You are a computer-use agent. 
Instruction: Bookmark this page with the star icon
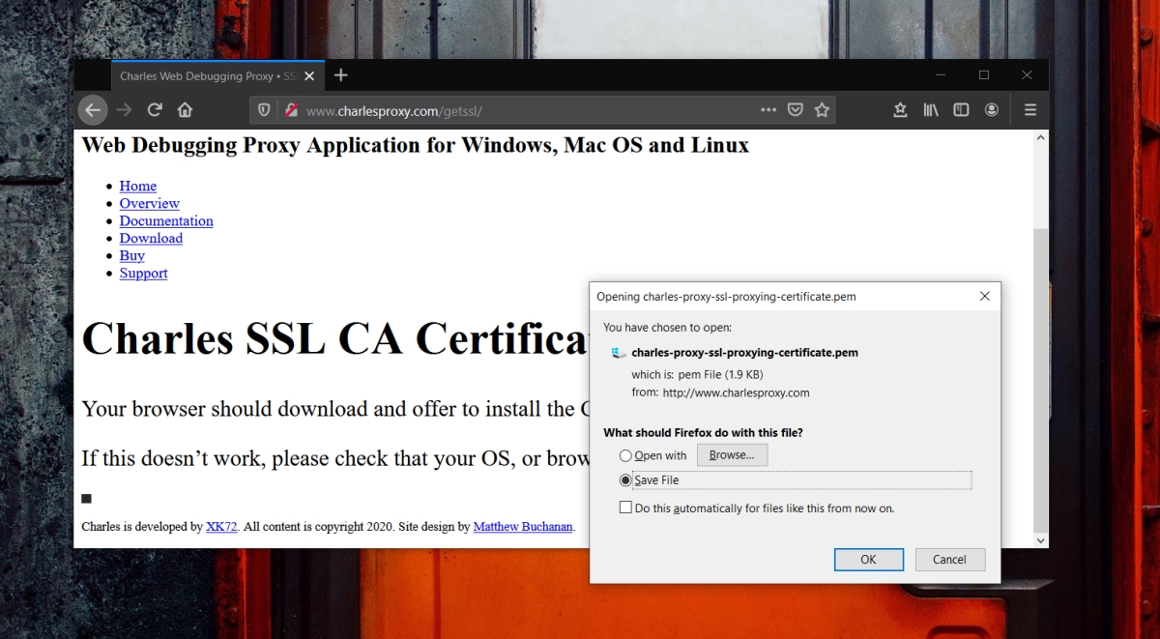coord(823,109)
